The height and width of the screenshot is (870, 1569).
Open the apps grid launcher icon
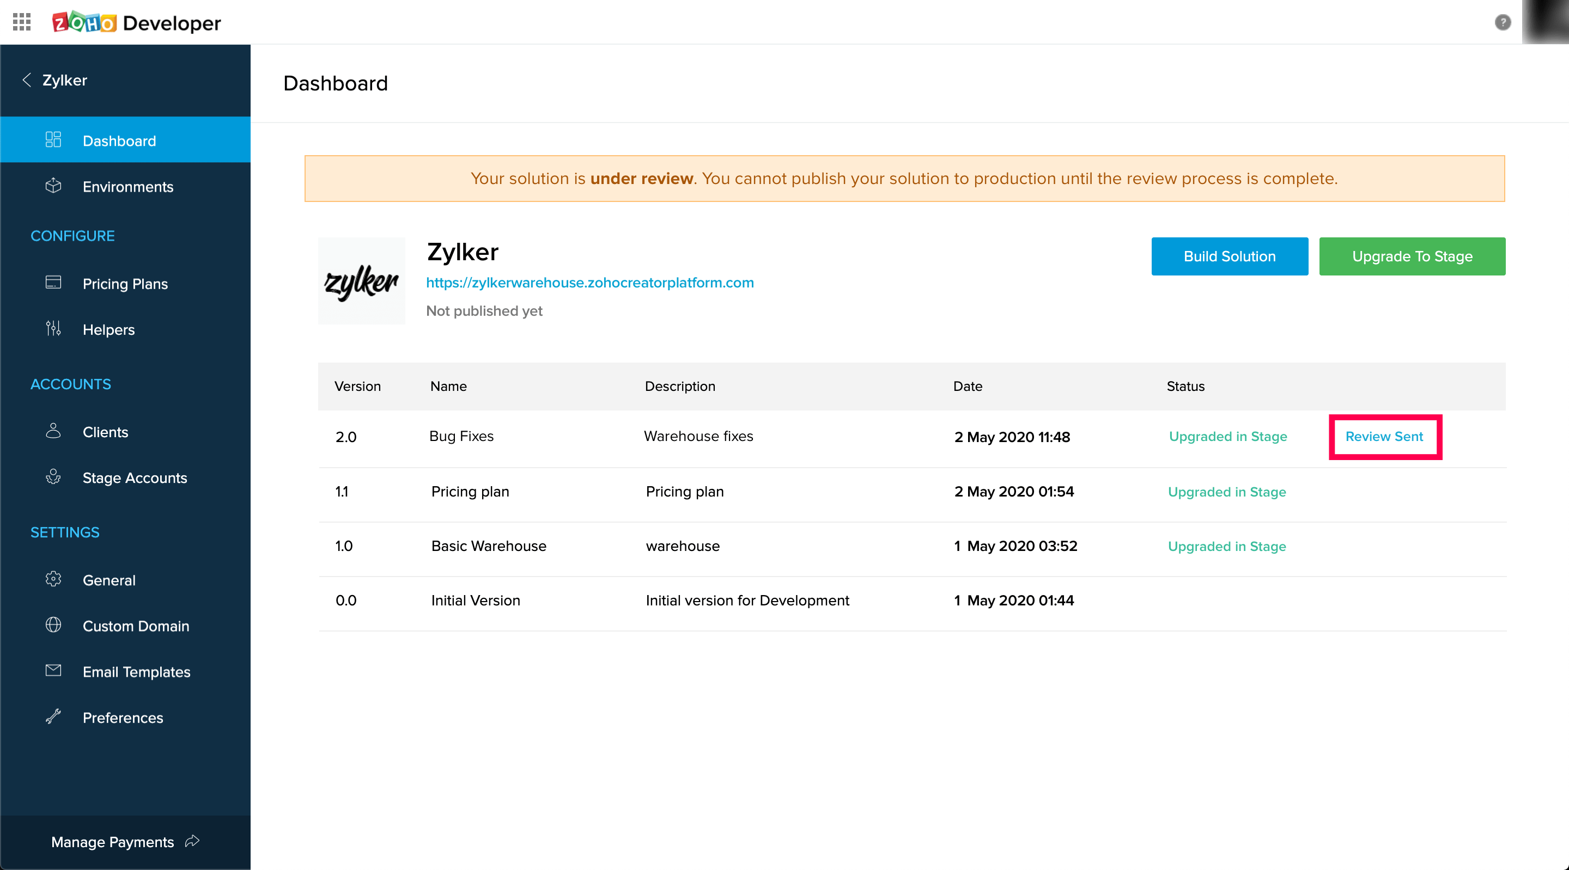(22, 22)
